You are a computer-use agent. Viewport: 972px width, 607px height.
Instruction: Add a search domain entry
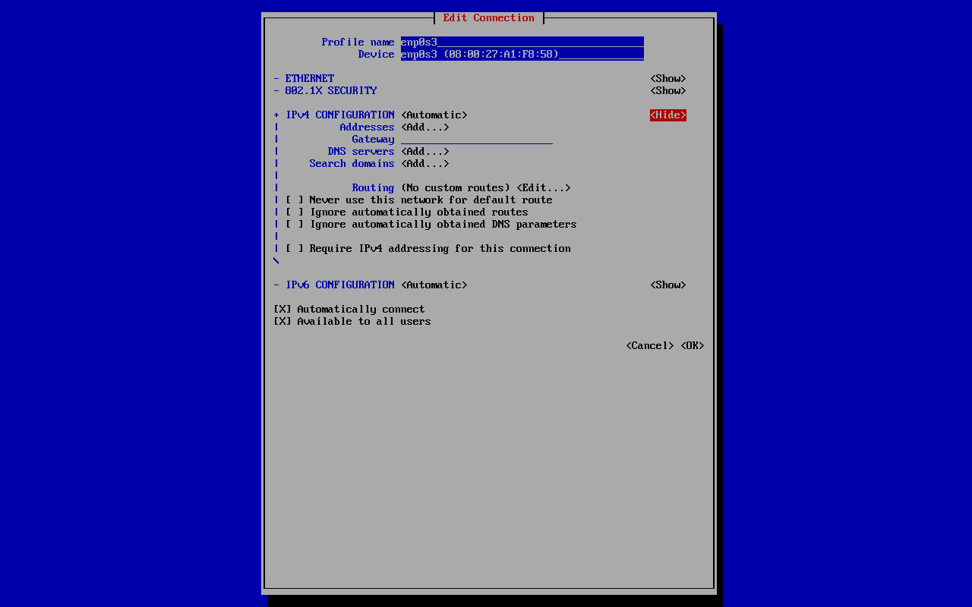424,164
